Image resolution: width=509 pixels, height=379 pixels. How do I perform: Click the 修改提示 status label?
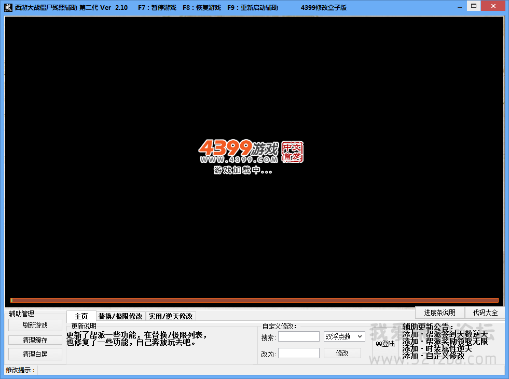[x=20, y=370]
